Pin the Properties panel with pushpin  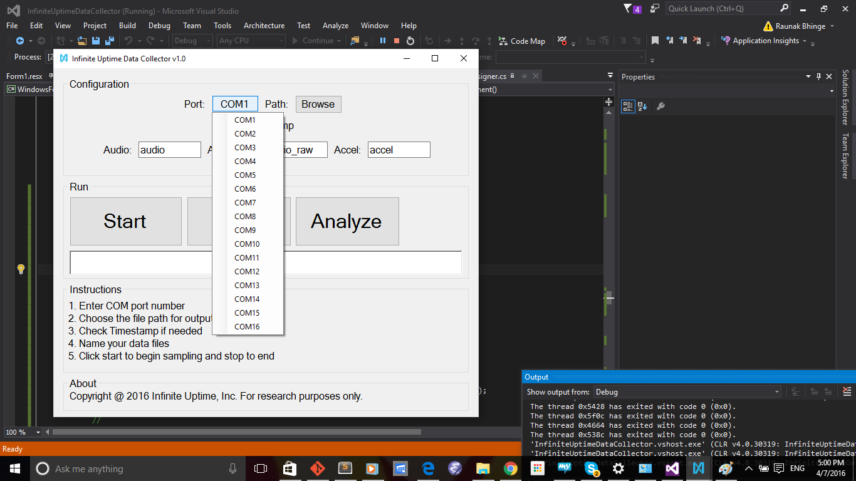tap(818, 76)
